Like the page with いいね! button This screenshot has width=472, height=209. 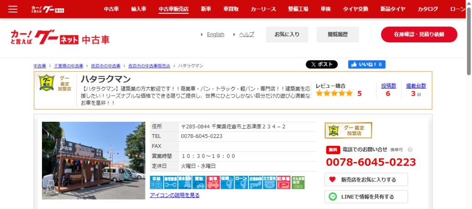pos(367,65)
